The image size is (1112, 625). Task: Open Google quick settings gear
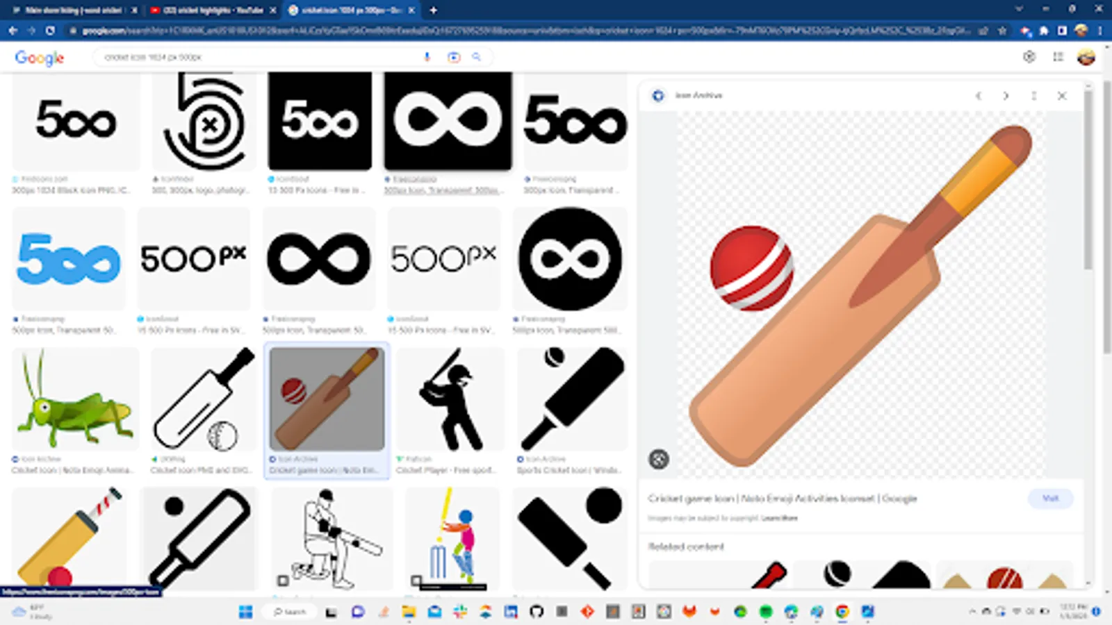point(1029,57)
